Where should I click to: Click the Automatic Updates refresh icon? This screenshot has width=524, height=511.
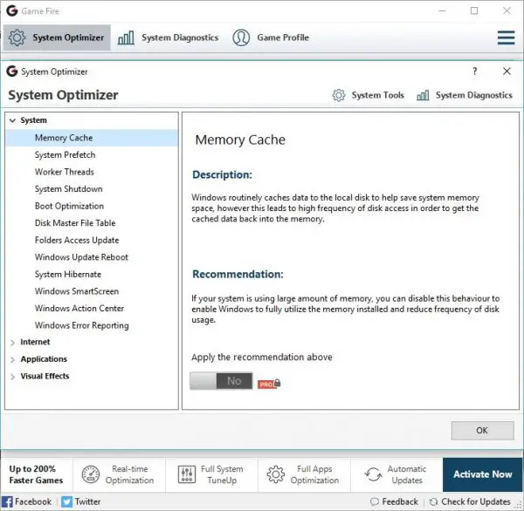[373, 474]
